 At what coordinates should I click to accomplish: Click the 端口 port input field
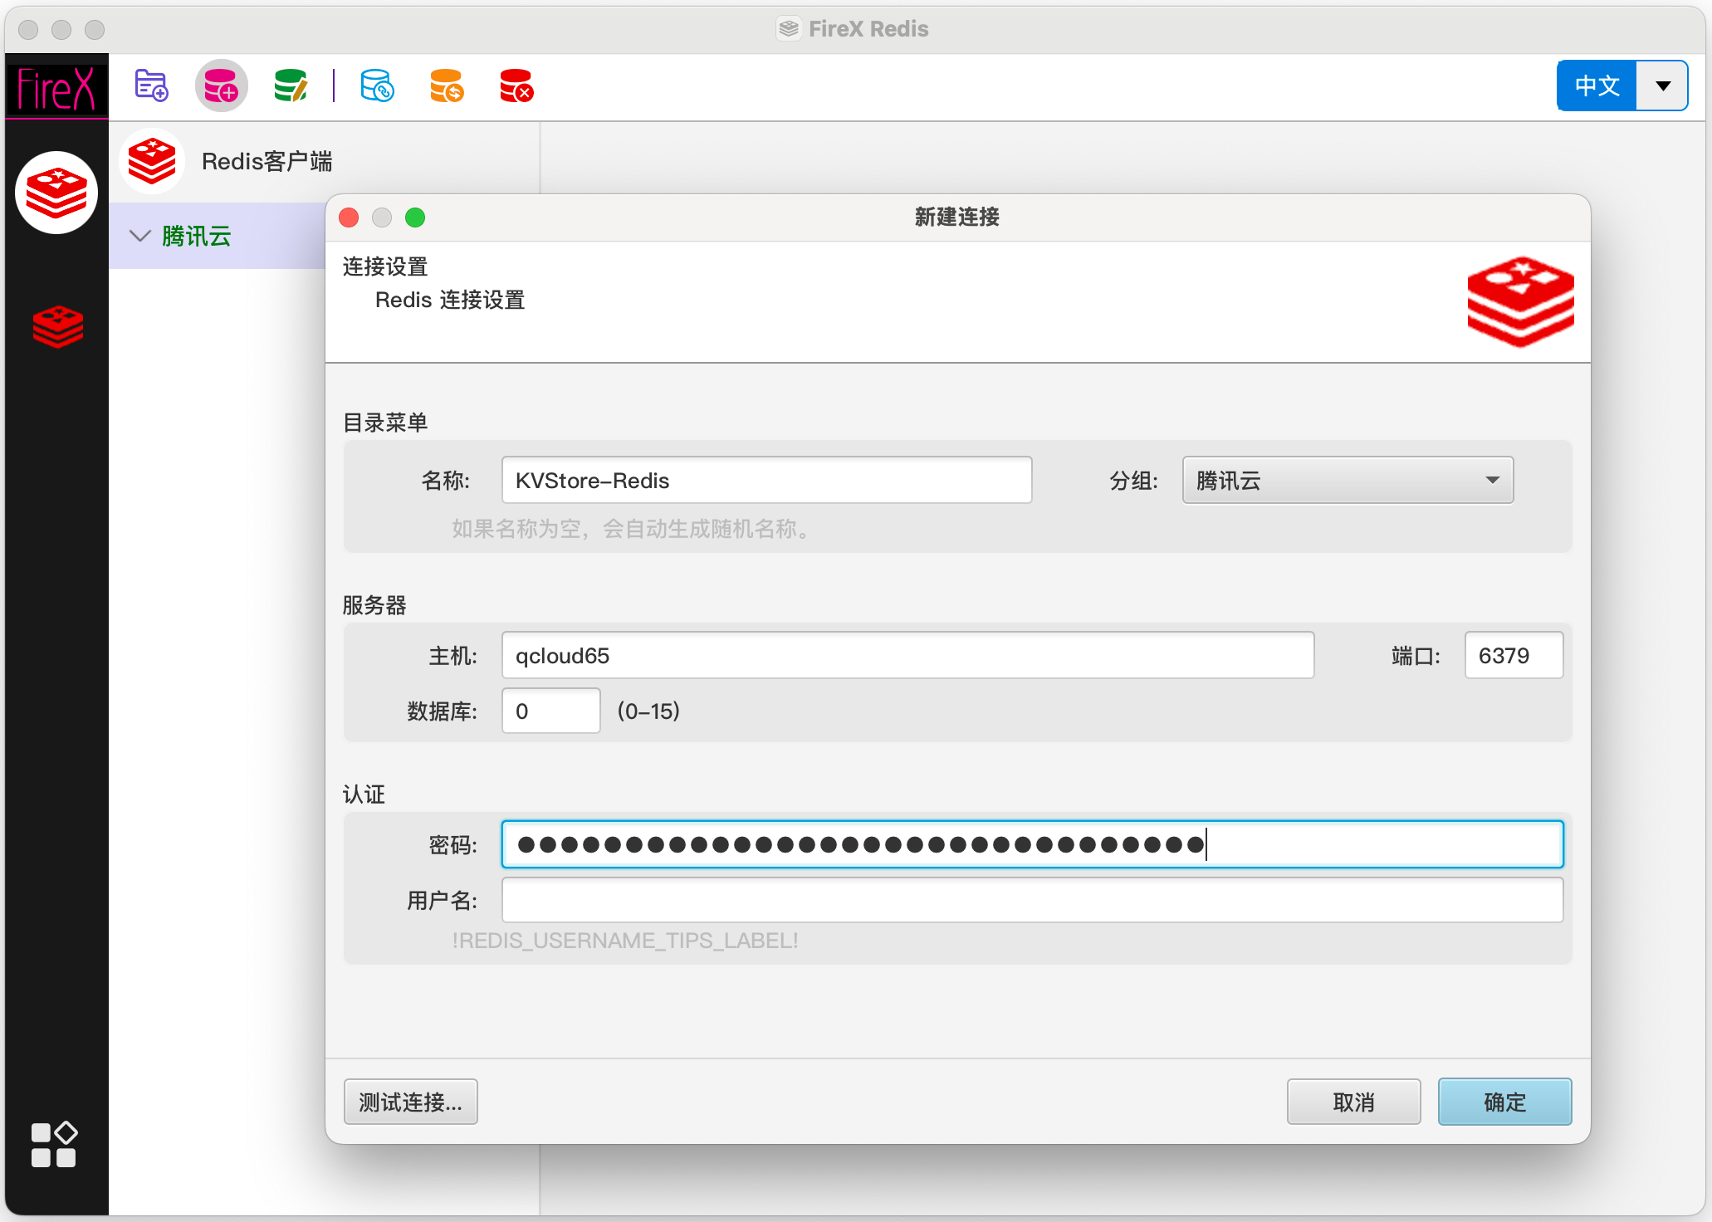tap(1514, 655)
